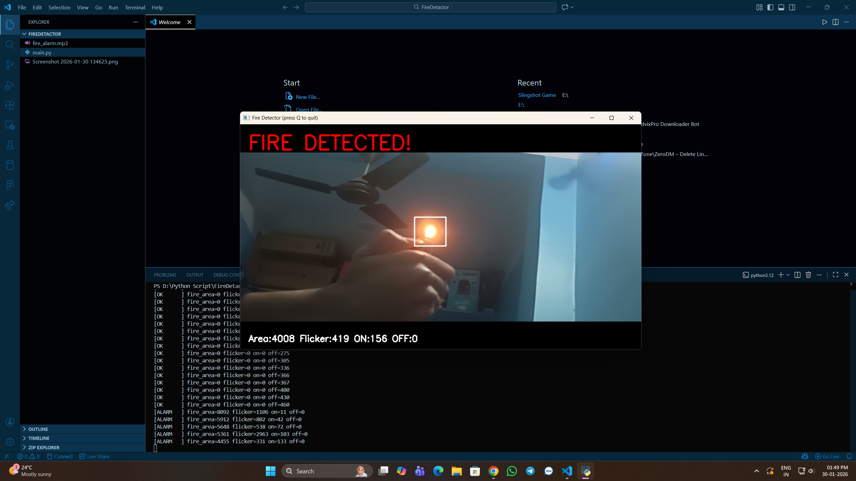
Task: Open the Run and Debug view
Action: [x=10, y=85]
